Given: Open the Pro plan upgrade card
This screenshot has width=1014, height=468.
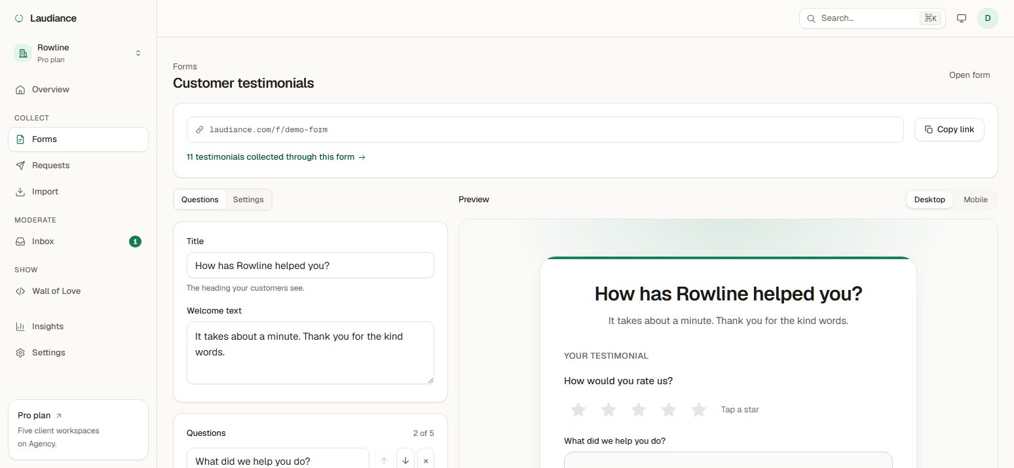Looking at the screenshot, I should (x=78, y=429).
